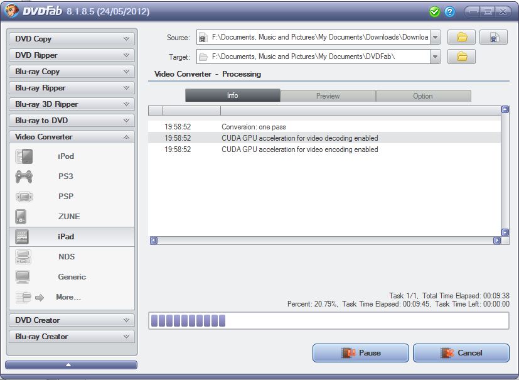Select the video decoding enabled log row
The height and width of the screenshot is (380, 519).
point(324,138)
